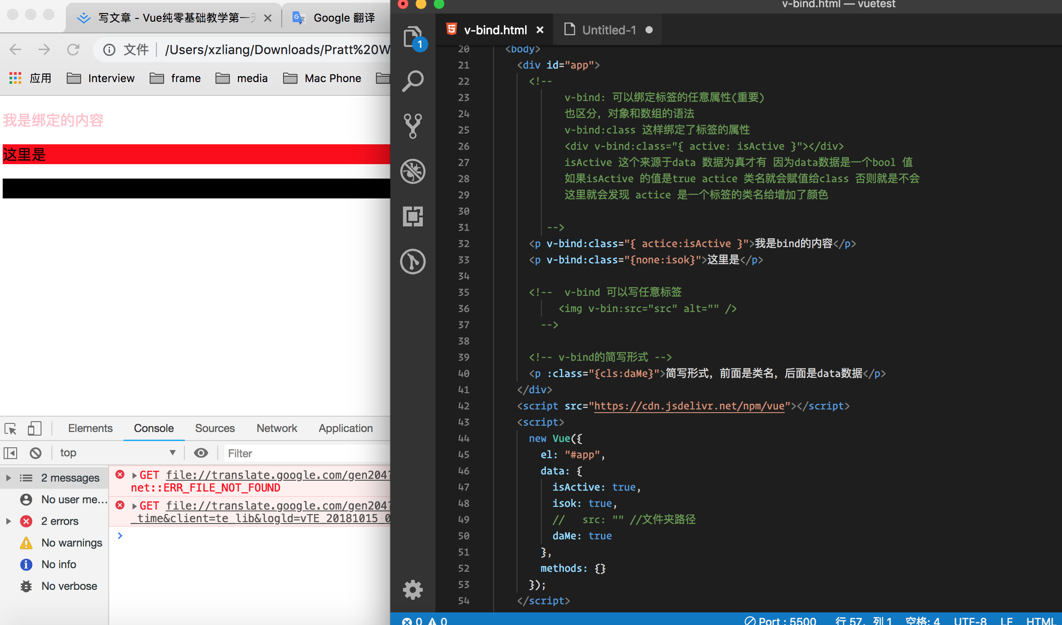Click the clear console icon
1062x625 pixels.
tap(36, 453)
